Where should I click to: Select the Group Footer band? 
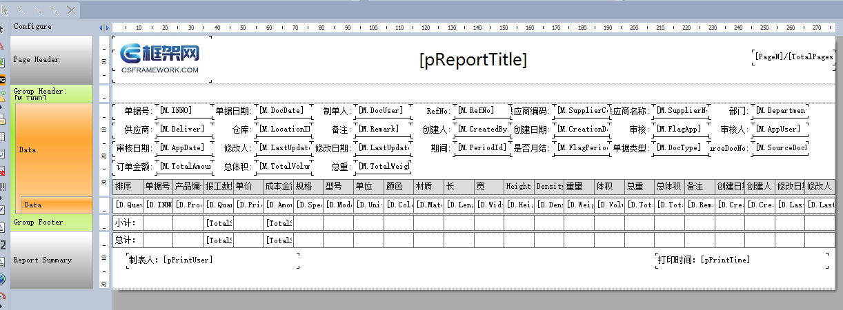click(52, 222)
